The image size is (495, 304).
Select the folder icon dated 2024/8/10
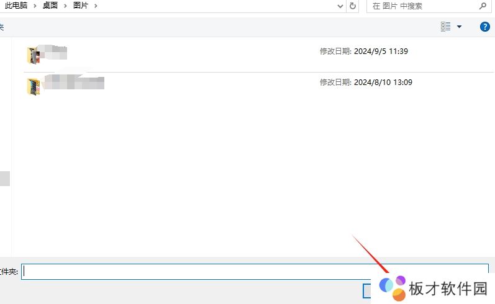click(x=34, y=86)
